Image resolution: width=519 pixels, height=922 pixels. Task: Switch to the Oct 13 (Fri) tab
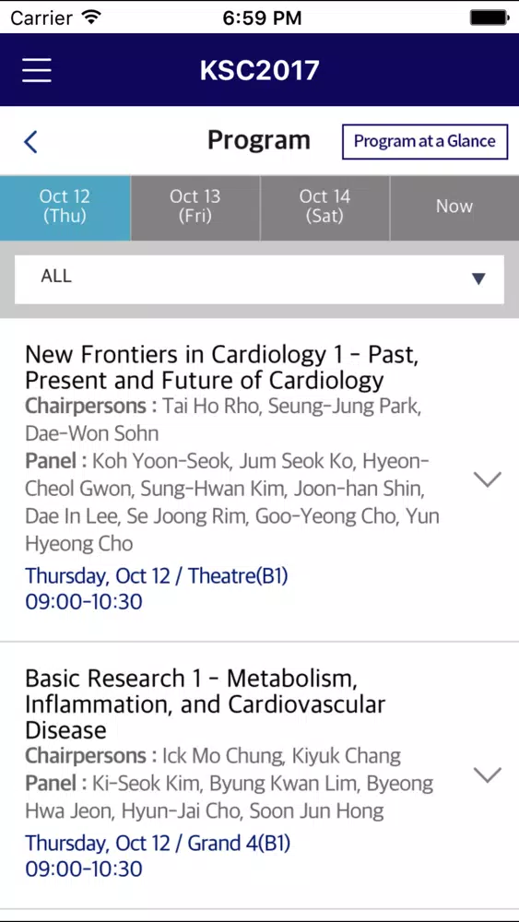(x=195, y=207)
